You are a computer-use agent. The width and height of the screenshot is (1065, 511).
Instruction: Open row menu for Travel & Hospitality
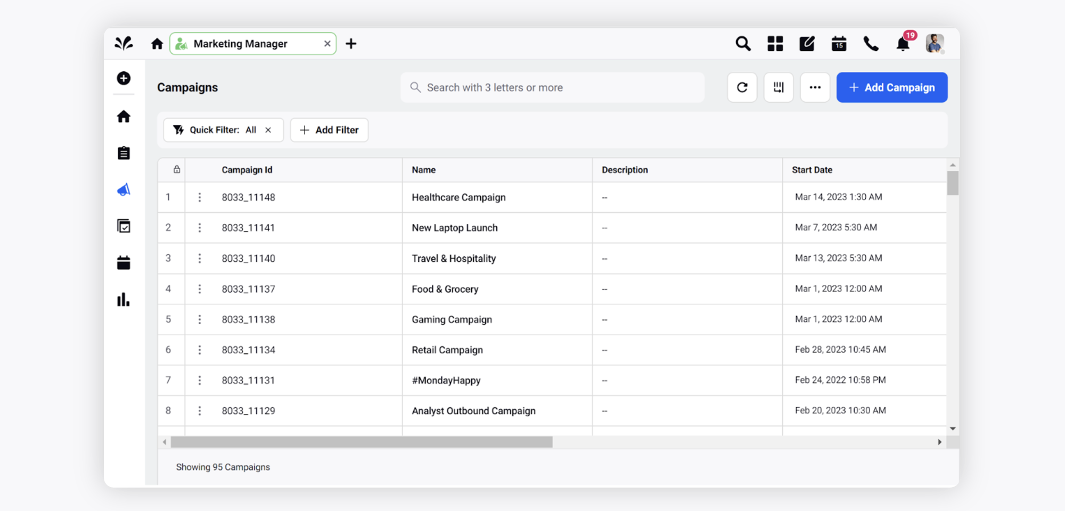200,258
